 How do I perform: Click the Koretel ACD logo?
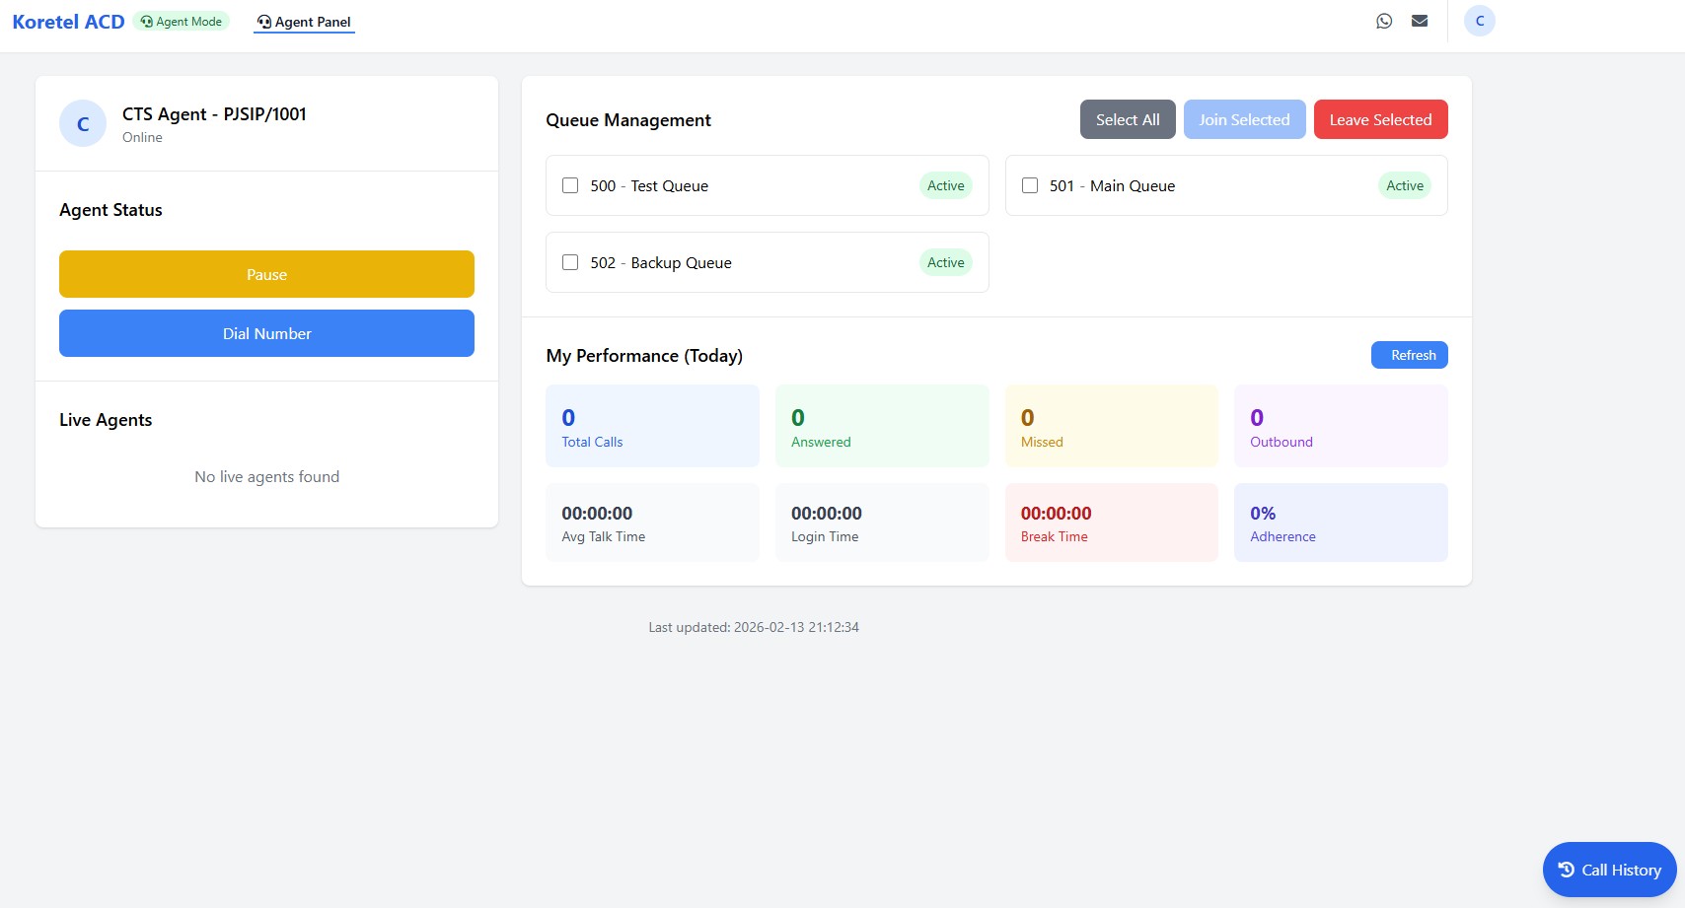(x=67, y=21)
